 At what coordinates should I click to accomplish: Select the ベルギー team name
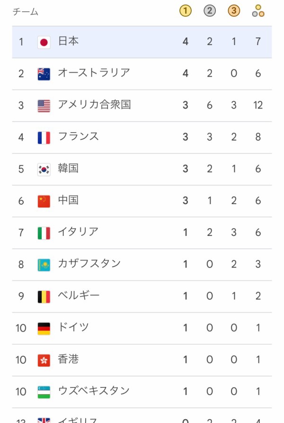click(79, 296)
